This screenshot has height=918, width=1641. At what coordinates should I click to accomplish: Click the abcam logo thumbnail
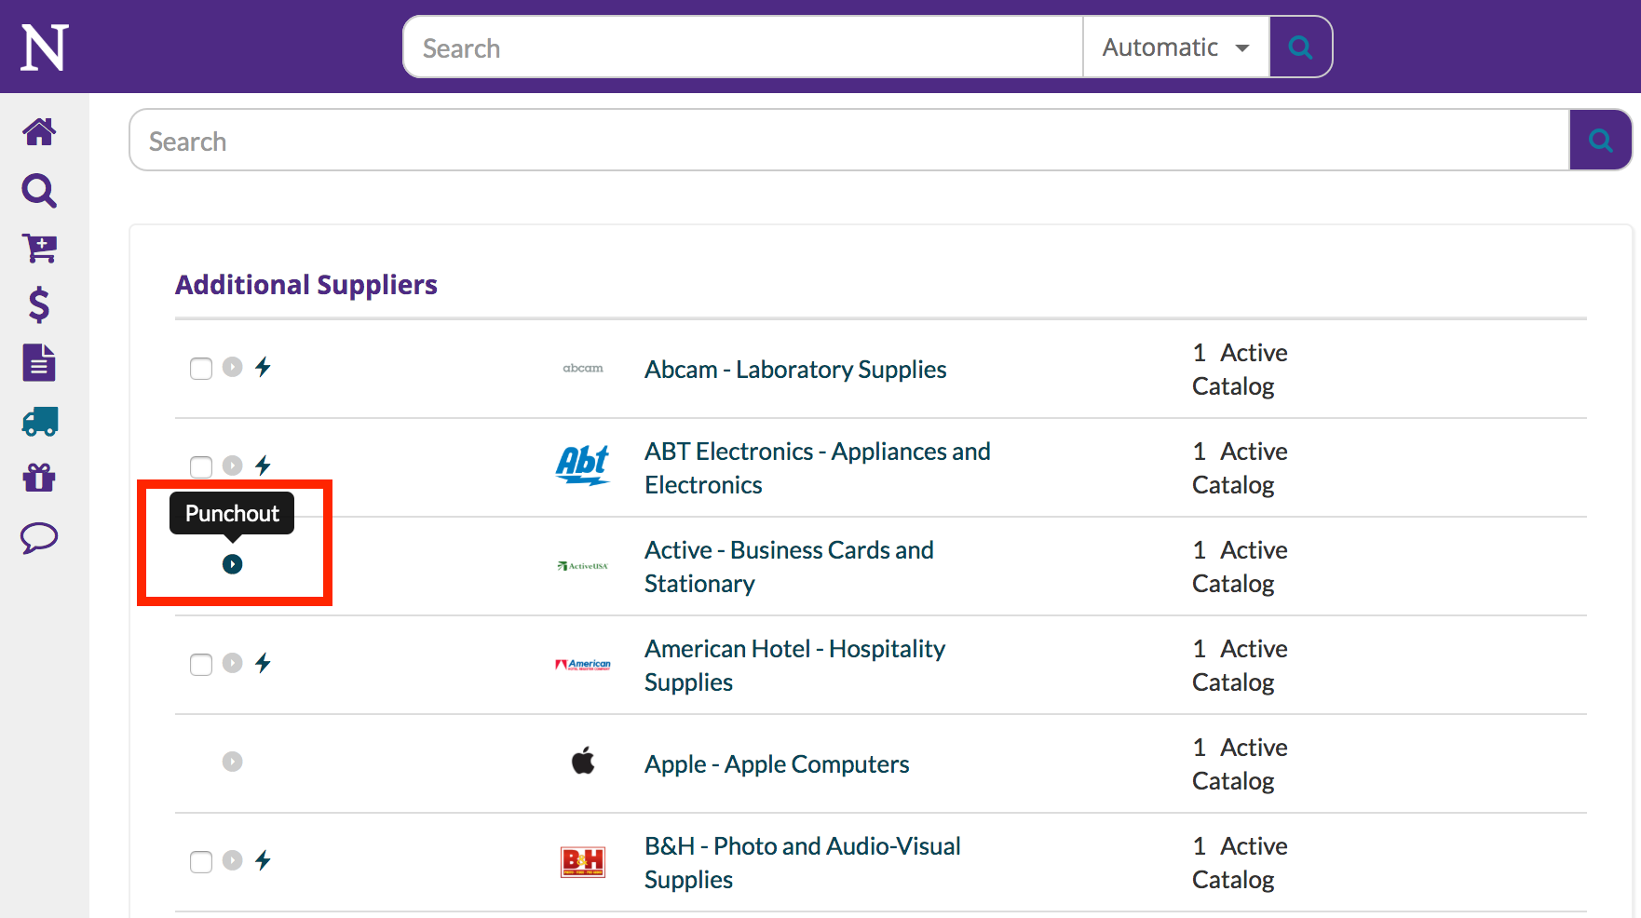coord(583,369)
